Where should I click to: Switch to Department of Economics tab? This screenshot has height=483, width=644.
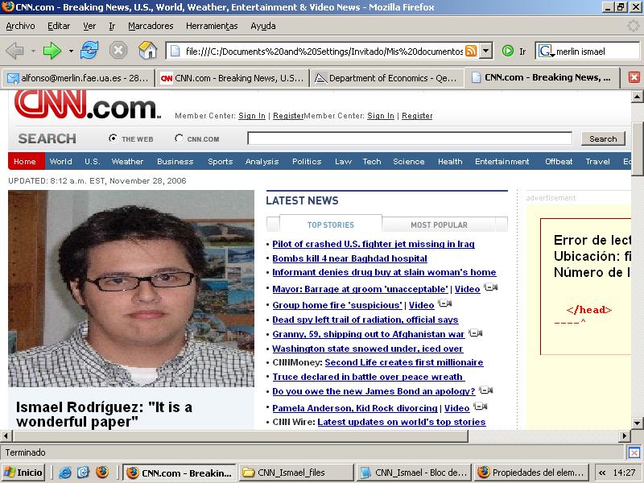[x=386, y=77]
